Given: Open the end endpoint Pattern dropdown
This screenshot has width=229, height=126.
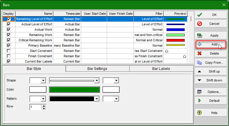Looking at the screenshot, I should coord(116,99).
